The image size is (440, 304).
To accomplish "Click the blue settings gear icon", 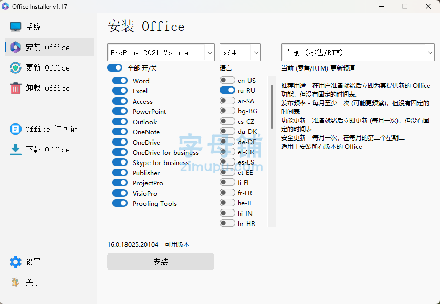I will pos(15,262).
